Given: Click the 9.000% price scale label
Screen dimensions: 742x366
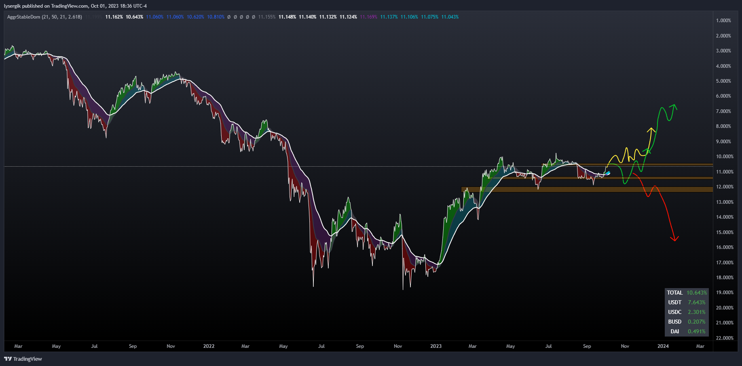Looking at the screenshot, I should pyautogui.click(x=723, y=142).
